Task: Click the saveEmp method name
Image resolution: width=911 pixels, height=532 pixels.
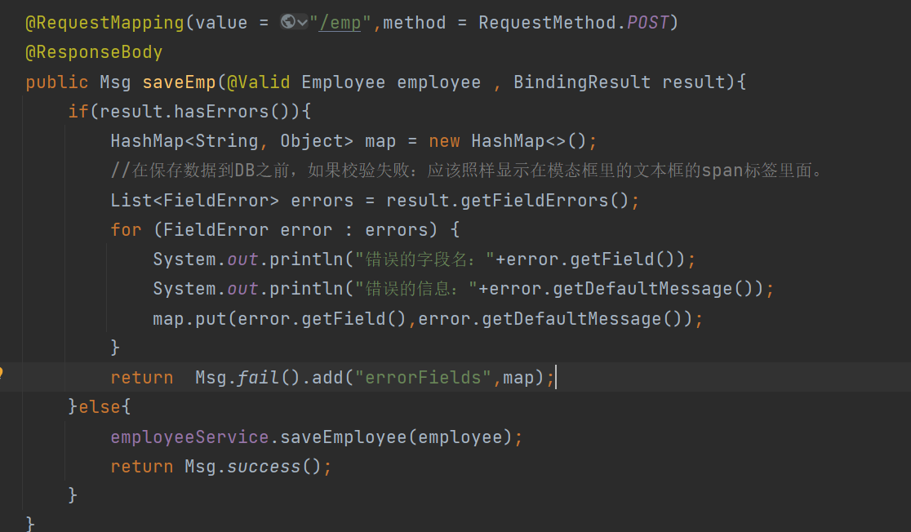Action: click(x=179, y=82)
